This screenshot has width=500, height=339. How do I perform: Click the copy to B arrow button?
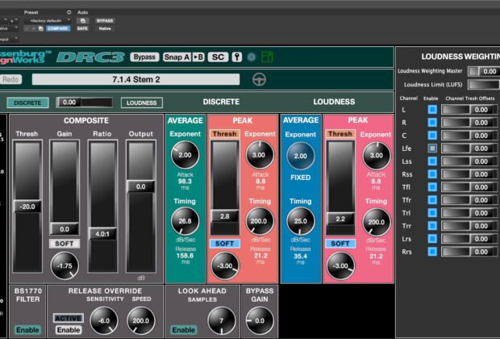[x=198, y=57]
